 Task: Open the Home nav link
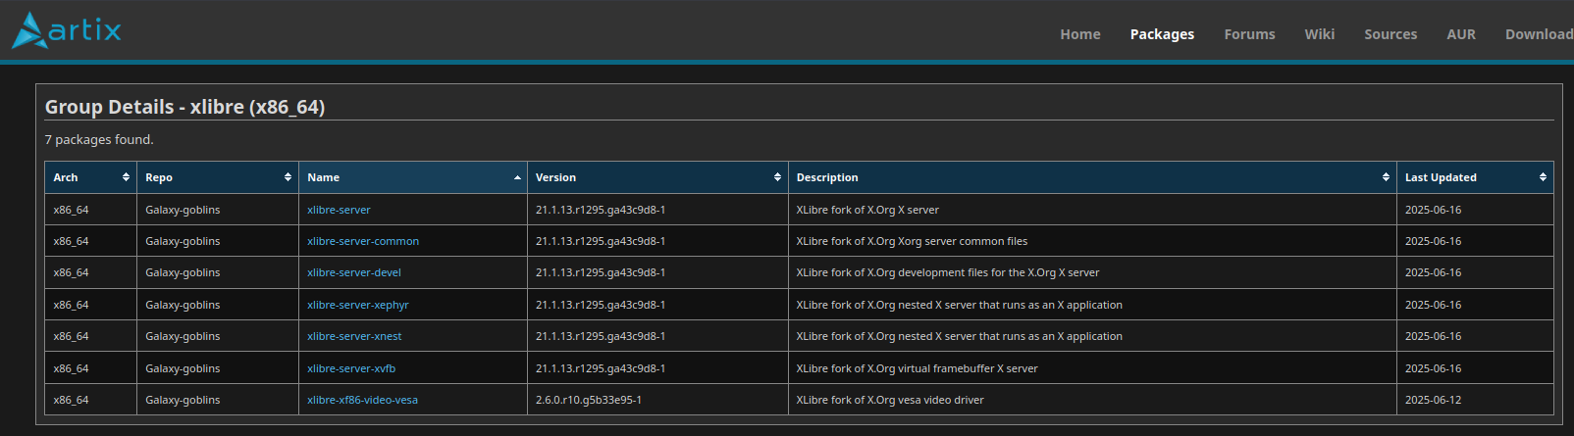1080,34
